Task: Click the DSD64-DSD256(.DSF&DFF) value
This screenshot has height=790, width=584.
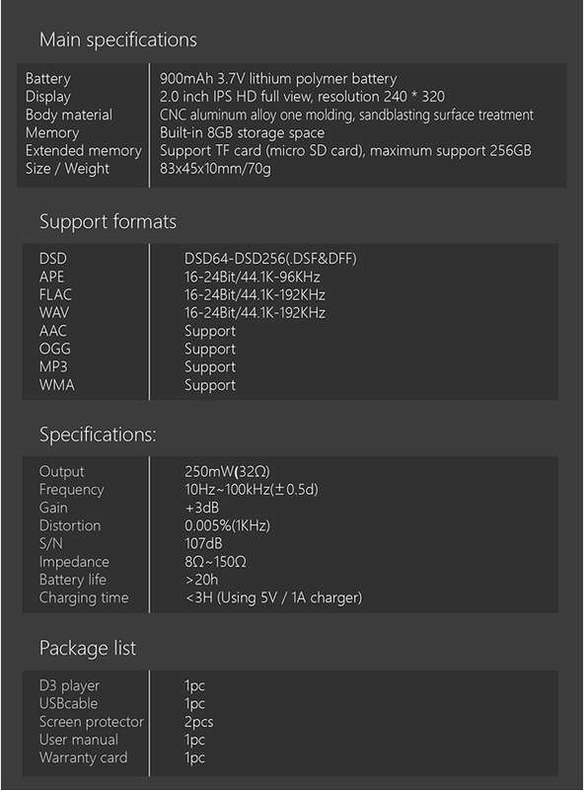Action: 270,259
